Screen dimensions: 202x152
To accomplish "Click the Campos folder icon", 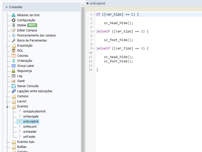I will [x=14, y=96].
